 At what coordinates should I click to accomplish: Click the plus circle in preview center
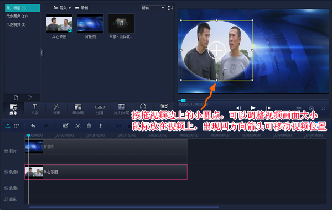point(216,50)
